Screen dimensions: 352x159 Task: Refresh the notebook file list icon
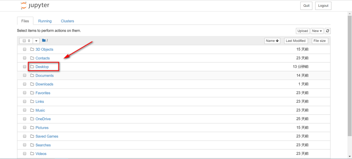[x=328, y=31]
